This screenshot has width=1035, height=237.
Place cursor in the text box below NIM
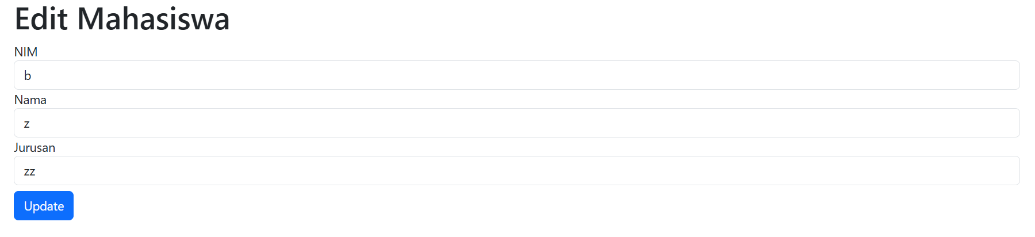click(x=516, y=75)
